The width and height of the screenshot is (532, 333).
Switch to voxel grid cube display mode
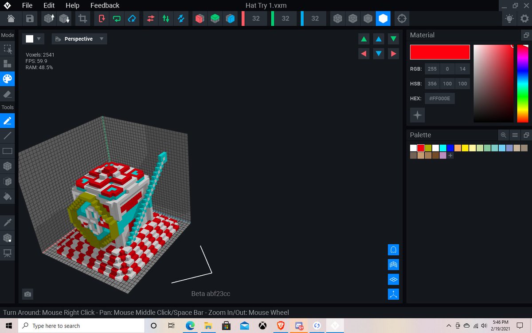(x=338, y=19)
